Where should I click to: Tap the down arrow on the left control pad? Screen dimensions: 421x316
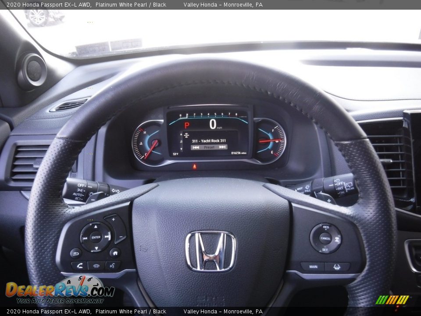coord(96,248)
